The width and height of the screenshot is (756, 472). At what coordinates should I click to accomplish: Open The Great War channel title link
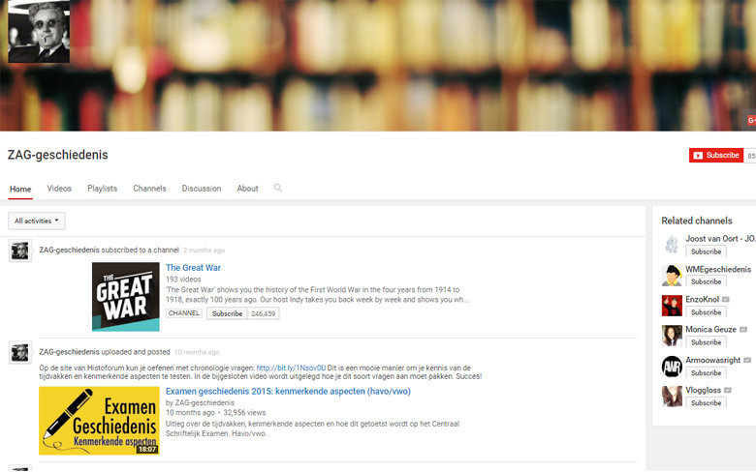tap(193, 268)
